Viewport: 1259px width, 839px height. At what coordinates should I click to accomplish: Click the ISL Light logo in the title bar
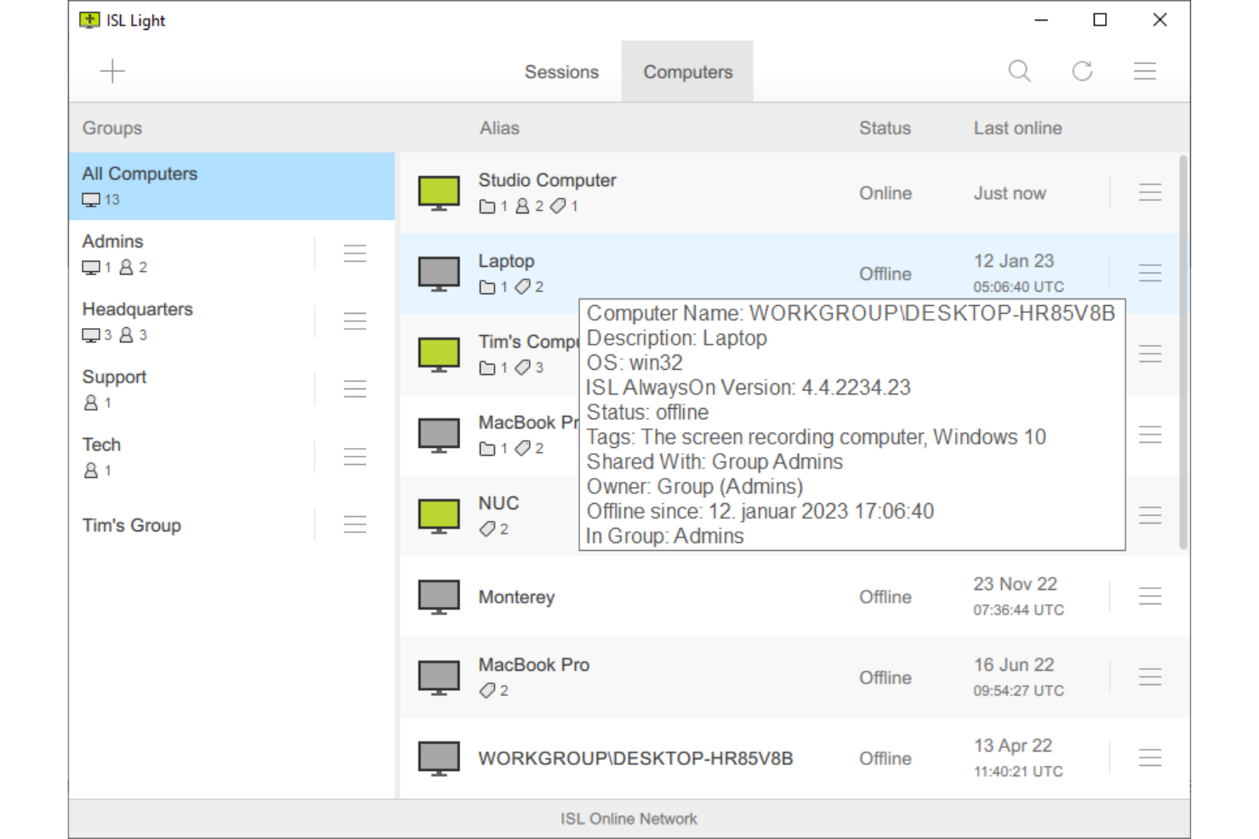tap(89, 19)
